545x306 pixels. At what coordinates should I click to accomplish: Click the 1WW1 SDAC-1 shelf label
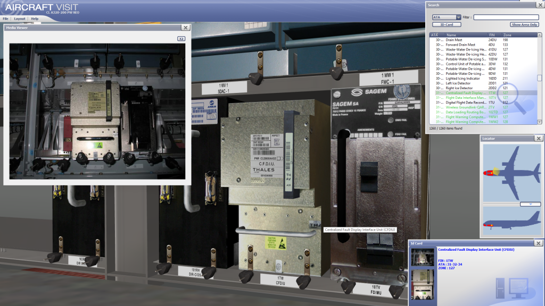[x=224, y=88]
